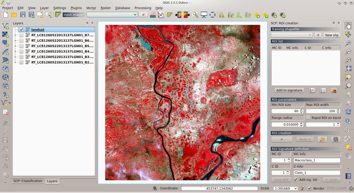The image size is (354, 193).
Task: Open the SCP scatter plot tool
Action: (323, 90)
